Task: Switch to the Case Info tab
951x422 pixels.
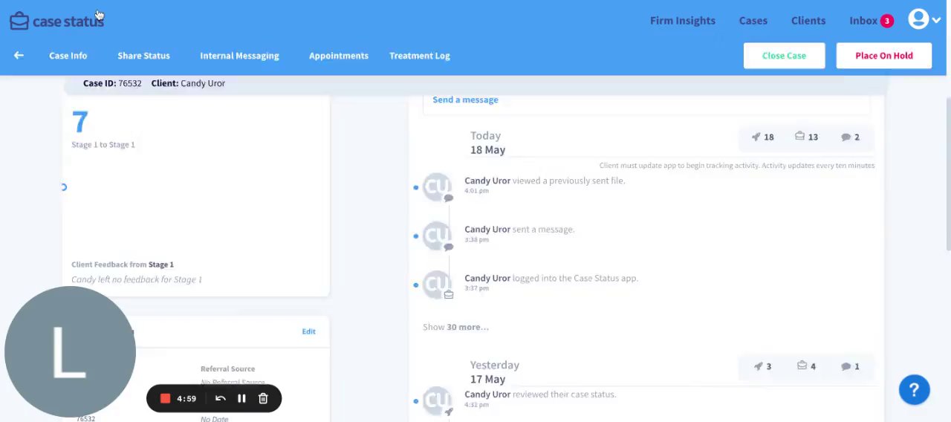Action: point(68,56)
